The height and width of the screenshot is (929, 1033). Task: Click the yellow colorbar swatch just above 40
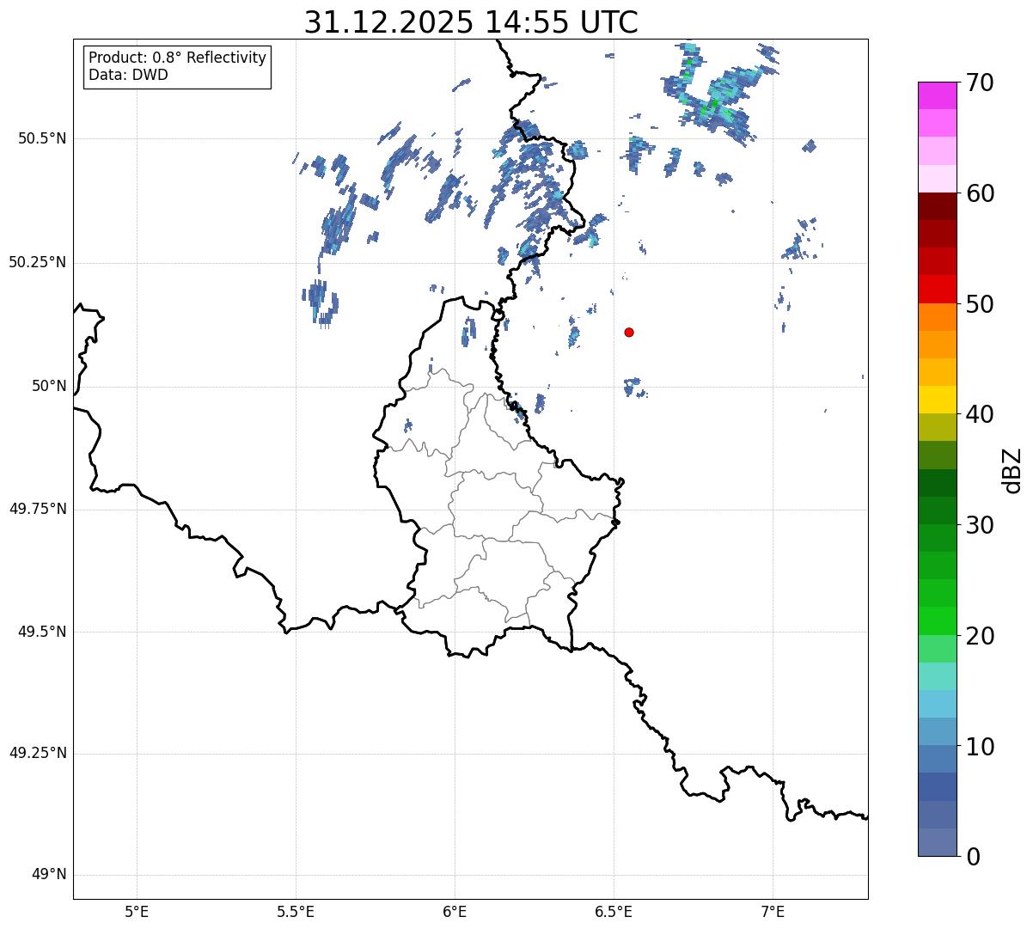point(937,400)
